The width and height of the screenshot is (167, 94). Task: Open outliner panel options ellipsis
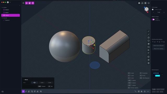point(20,5)
